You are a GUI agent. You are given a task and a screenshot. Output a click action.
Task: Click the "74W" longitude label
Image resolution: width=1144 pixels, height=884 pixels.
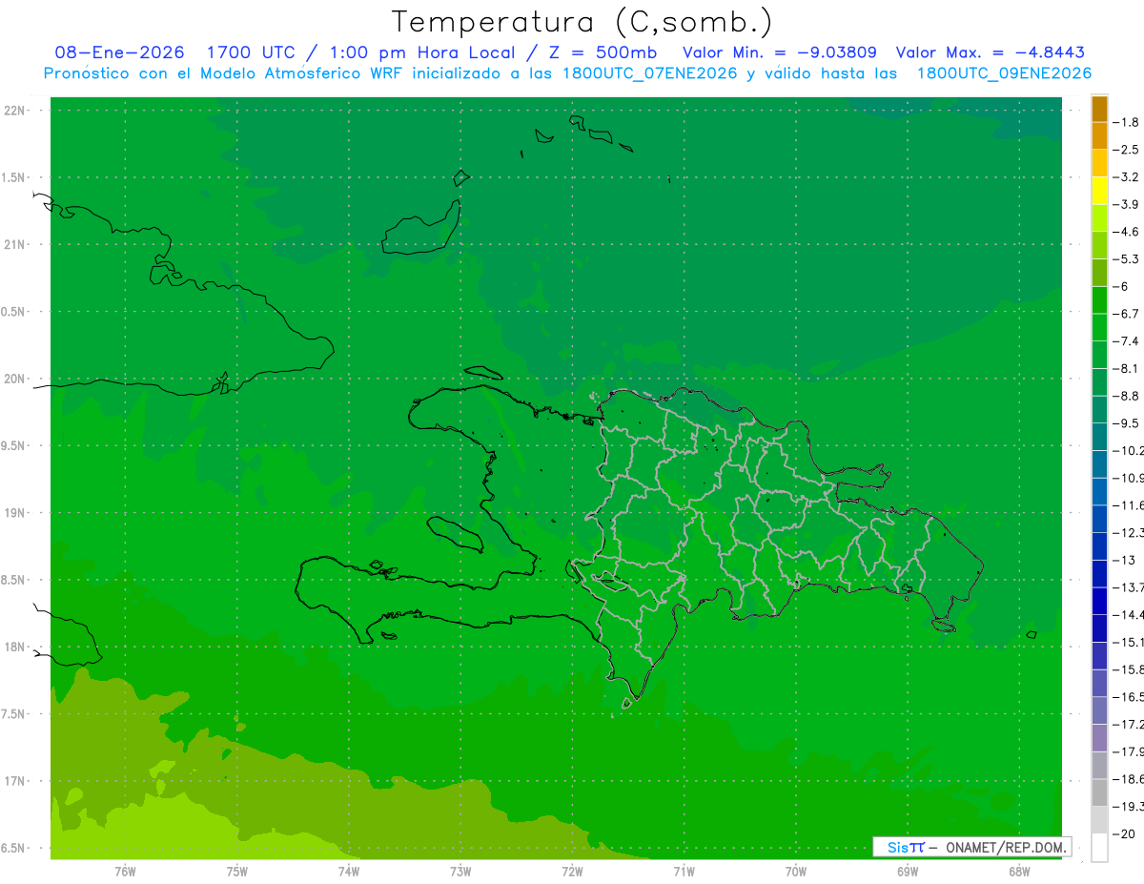(349, 872)
